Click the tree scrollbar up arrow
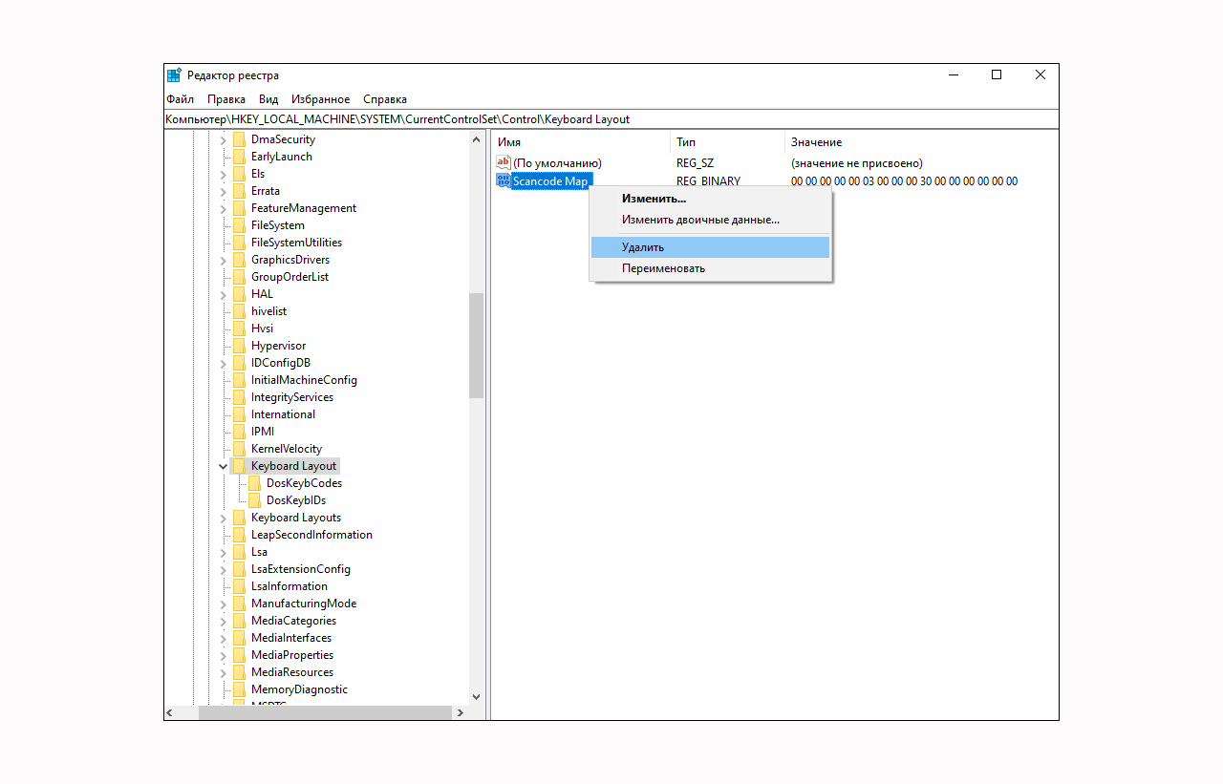This screenshot has height=784, width=1223. point(477,139)
